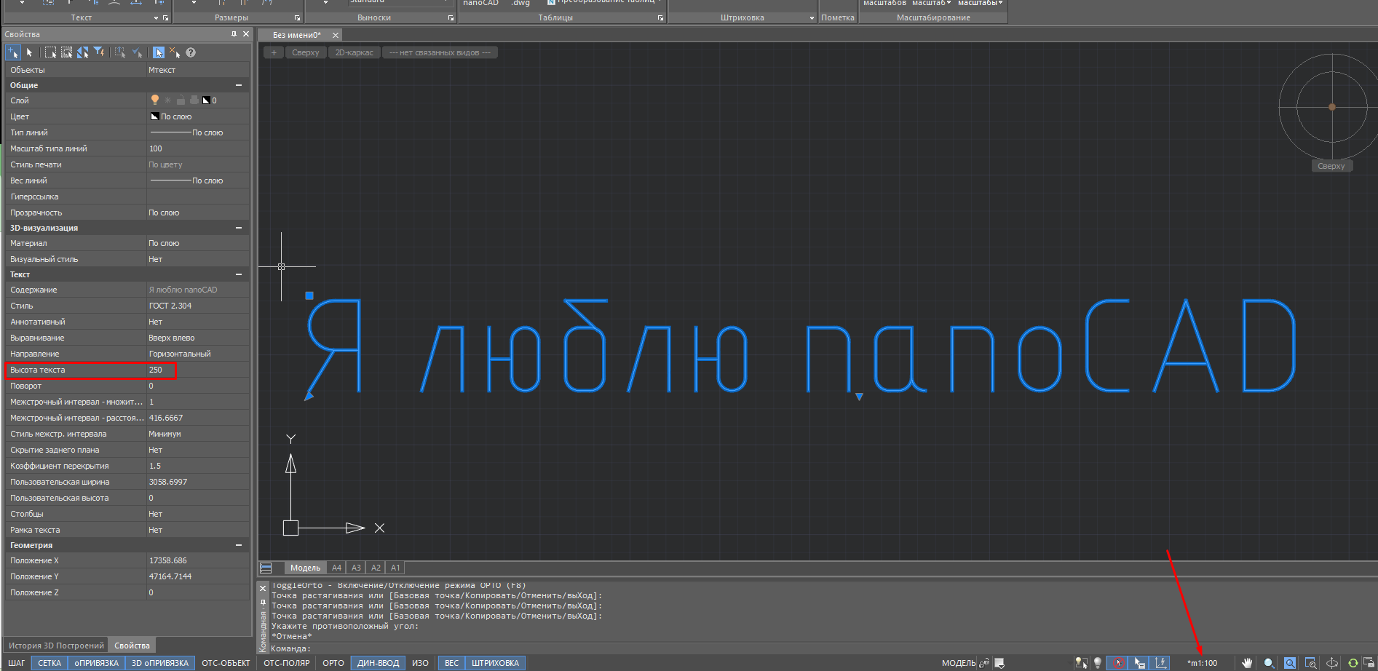Viewport: 1378px width, 671px height.
Task: Activate the 3D orbit icon in status bar
Action: tap(1331, 663)
